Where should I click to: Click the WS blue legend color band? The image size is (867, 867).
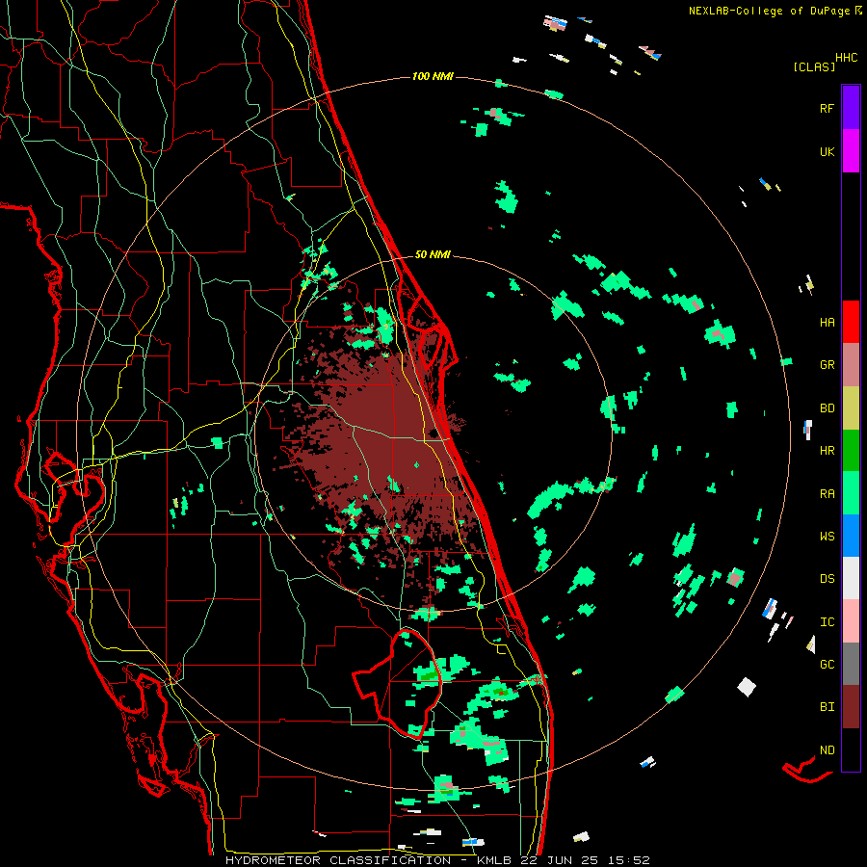851,536
